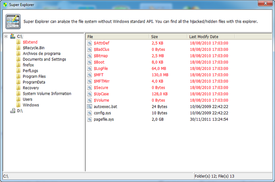Select ProgramData in the folder tree
The height and width of the screenshot is (182, 275).
pyautogui.click(x=34, y=82)
